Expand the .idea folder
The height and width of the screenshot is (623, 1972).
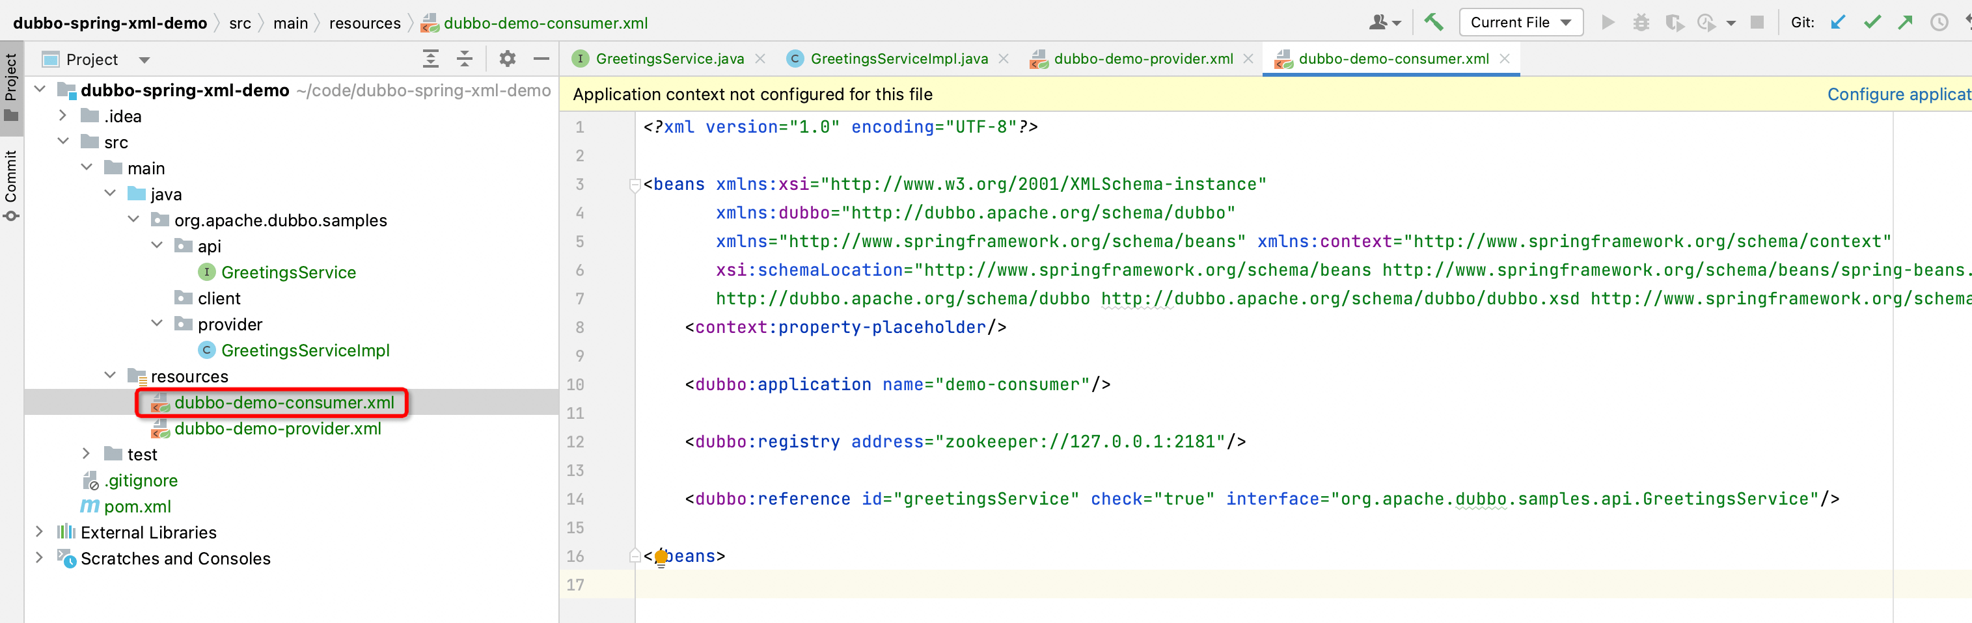[62, 116]
